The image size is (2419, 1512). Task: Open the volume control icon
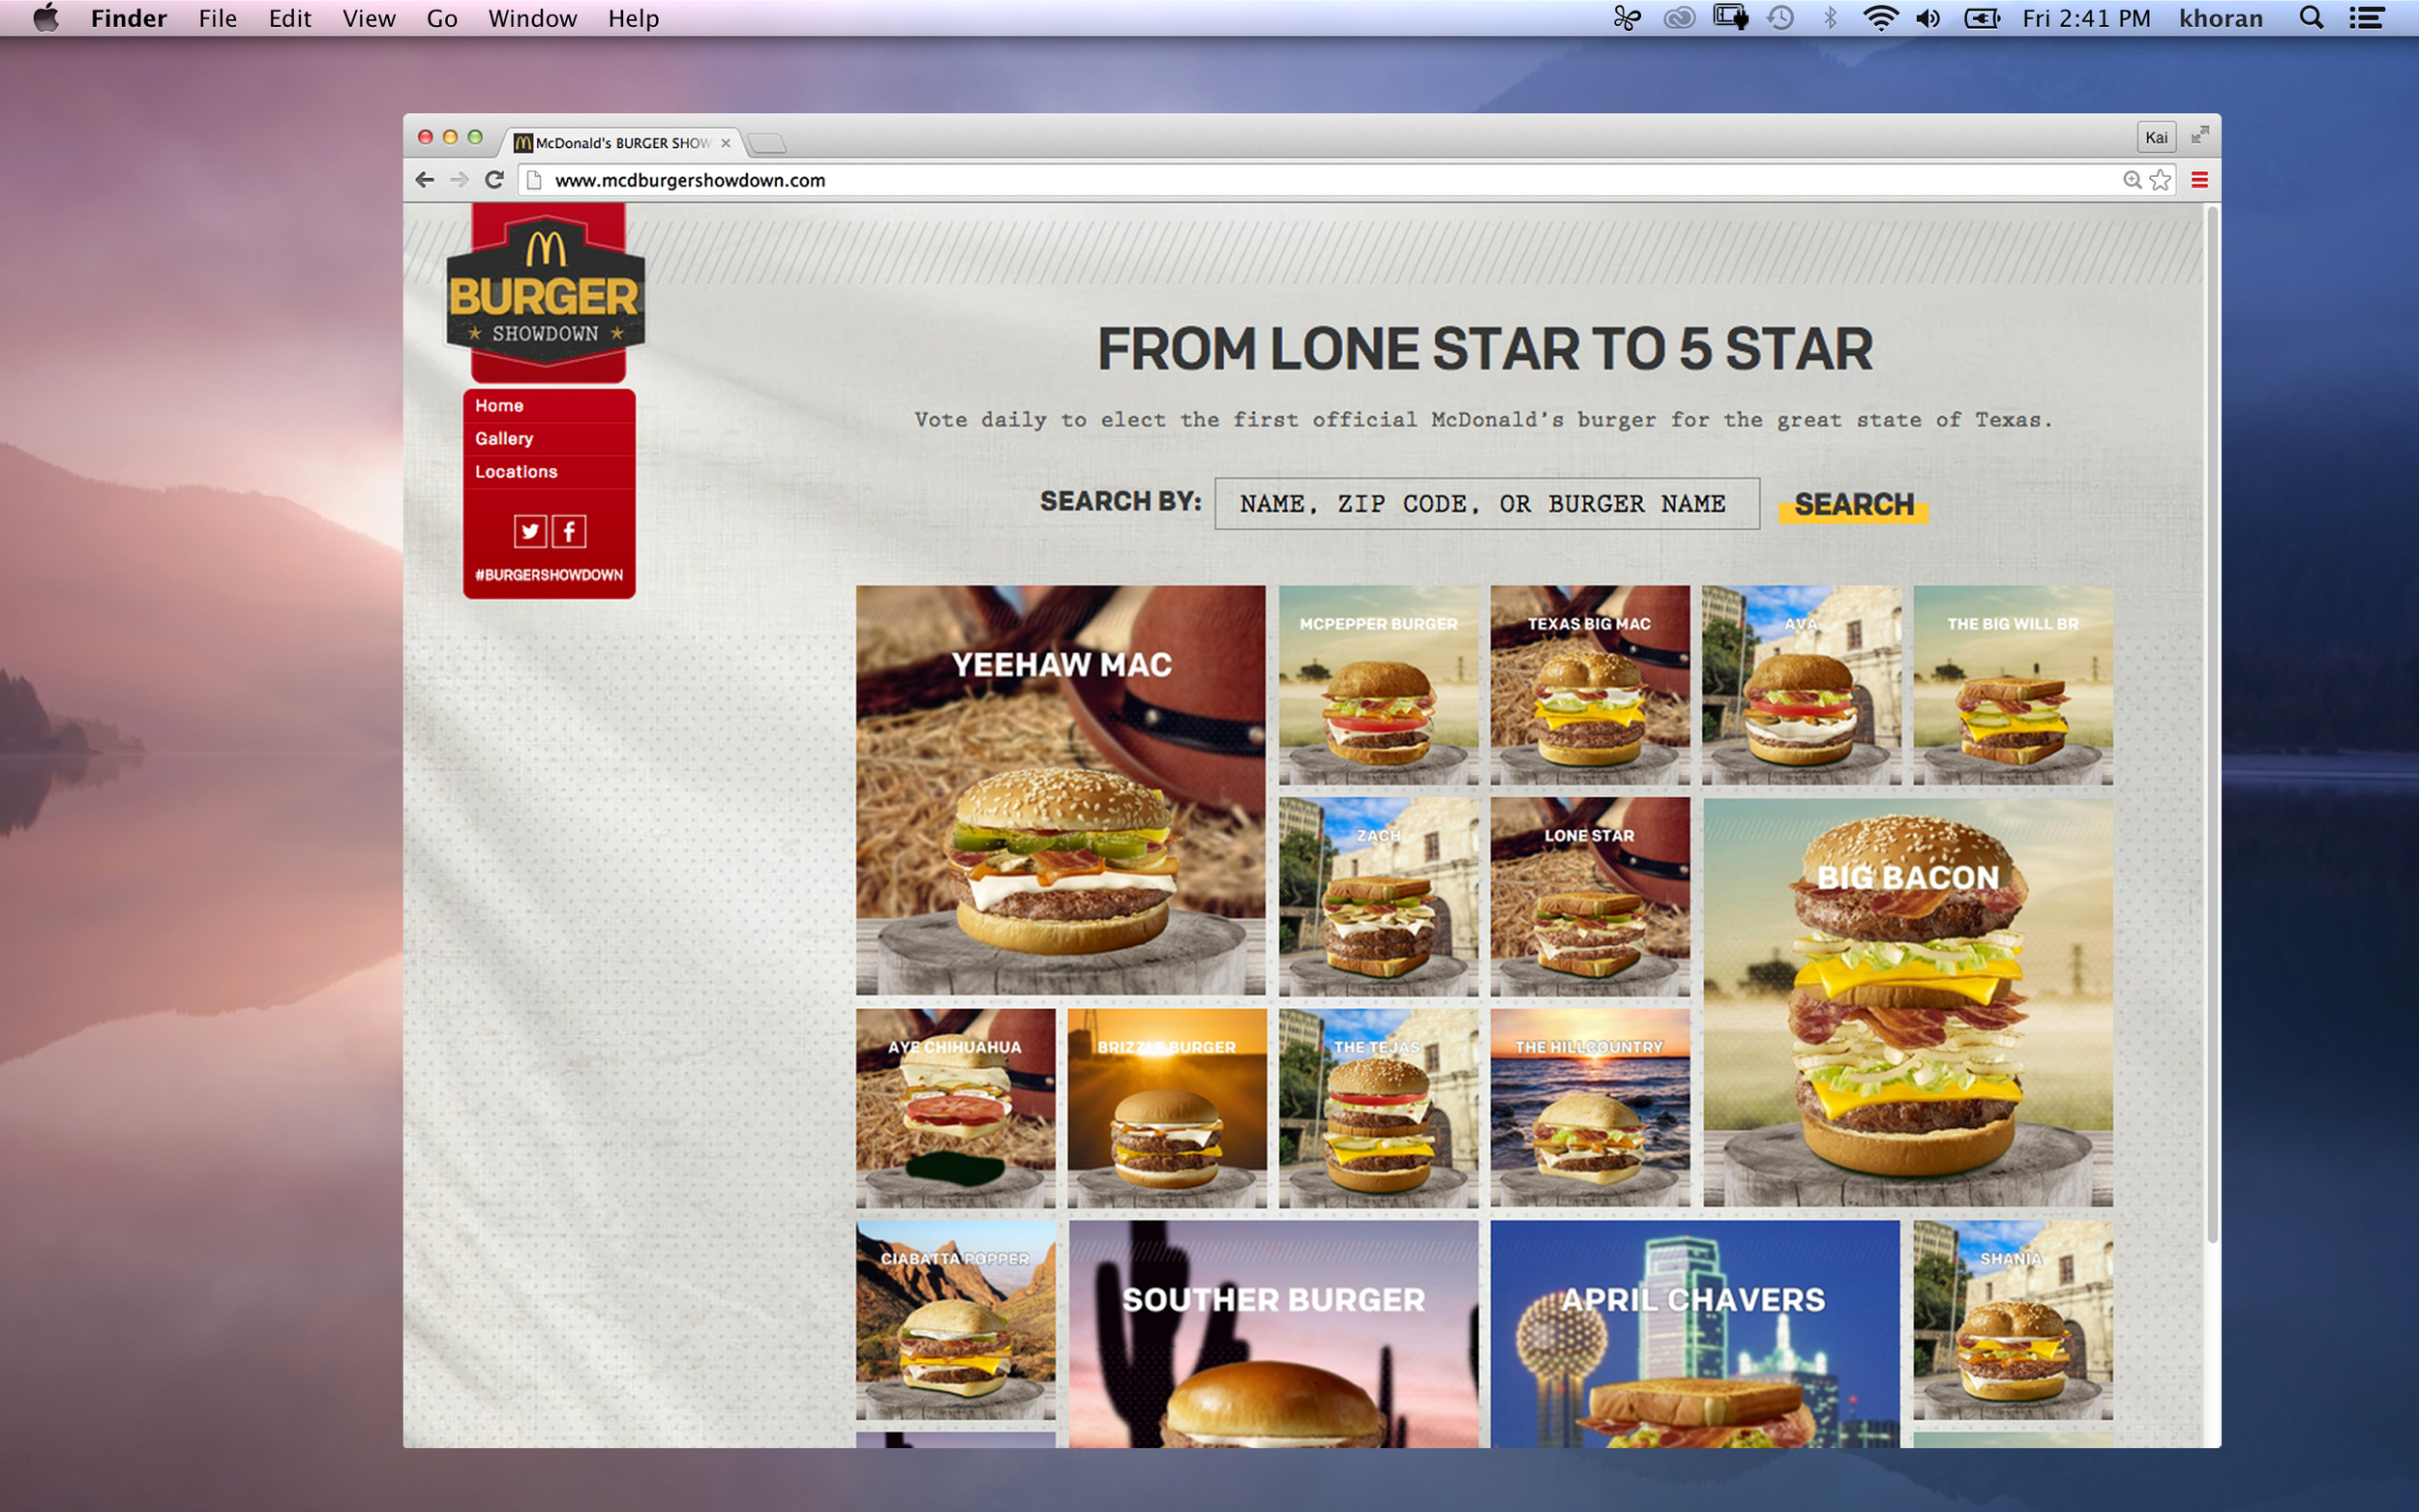(x=1928, y=18)
